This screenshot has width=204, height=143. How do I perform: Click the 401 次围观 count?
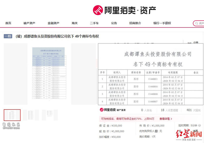coord(194,110)
